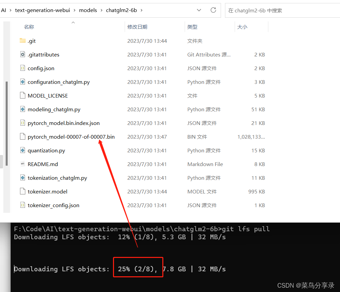Click the tokenization_chatglm.py Python icon
340x292 pixels.
(23, 177)
